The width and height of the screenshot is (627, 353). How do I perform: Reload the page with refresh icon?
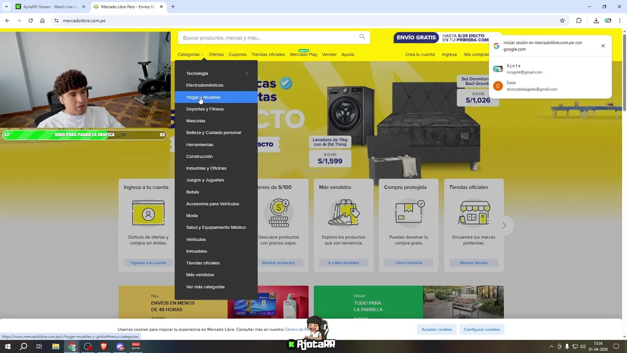(30, 21)
